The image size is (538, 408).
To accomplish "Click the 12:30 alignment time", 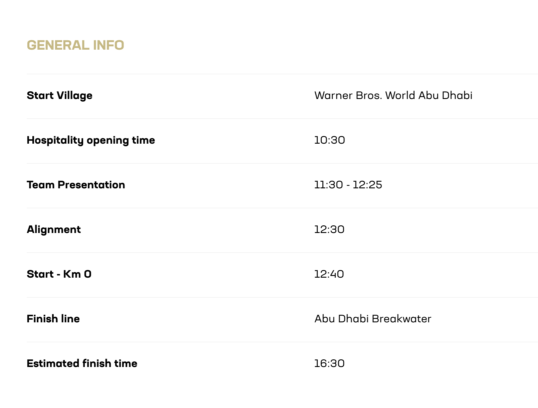I will [329, 229].
